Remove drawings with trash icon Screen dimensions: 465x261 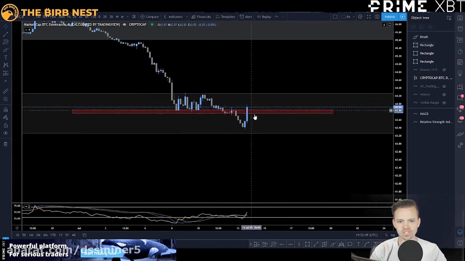point(6,144)
